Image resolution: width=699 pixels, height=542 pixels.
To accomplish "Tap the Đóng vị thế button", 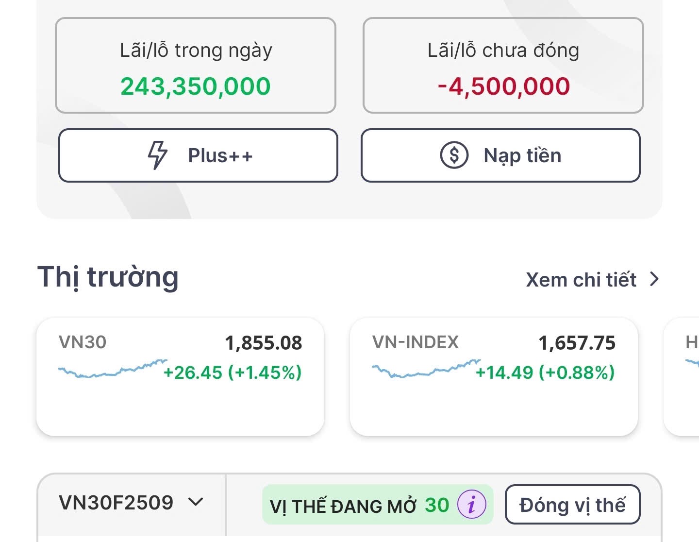I will point(572,505).
